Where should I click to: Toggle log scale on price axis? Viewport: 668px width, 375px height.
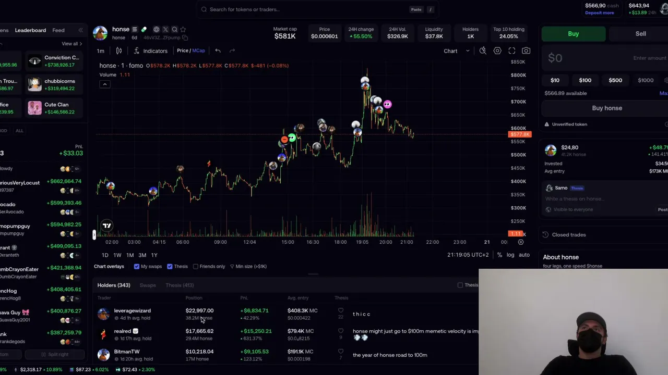(510, 255)
